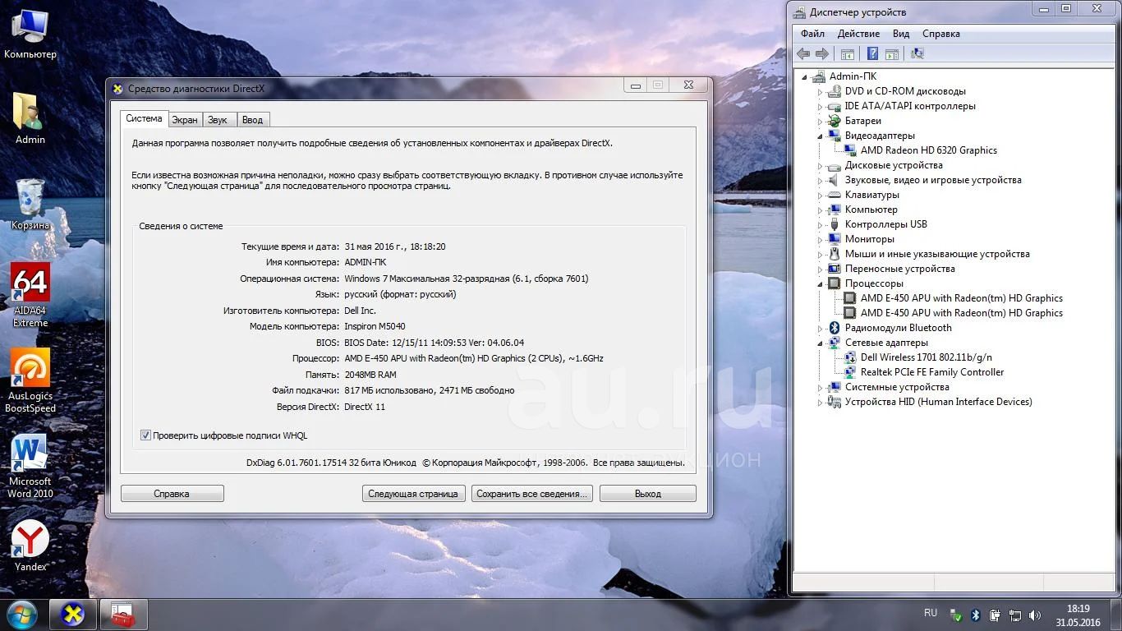Image resolution: width=1122 pixels, height=631 pixels.
Task: Collapse the Процессоры node
Action: click(x=820, y=283)
